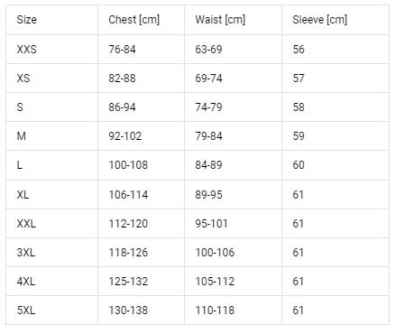Select the M size row label
The image size is (396, 334).
click(x=22, y=136)
